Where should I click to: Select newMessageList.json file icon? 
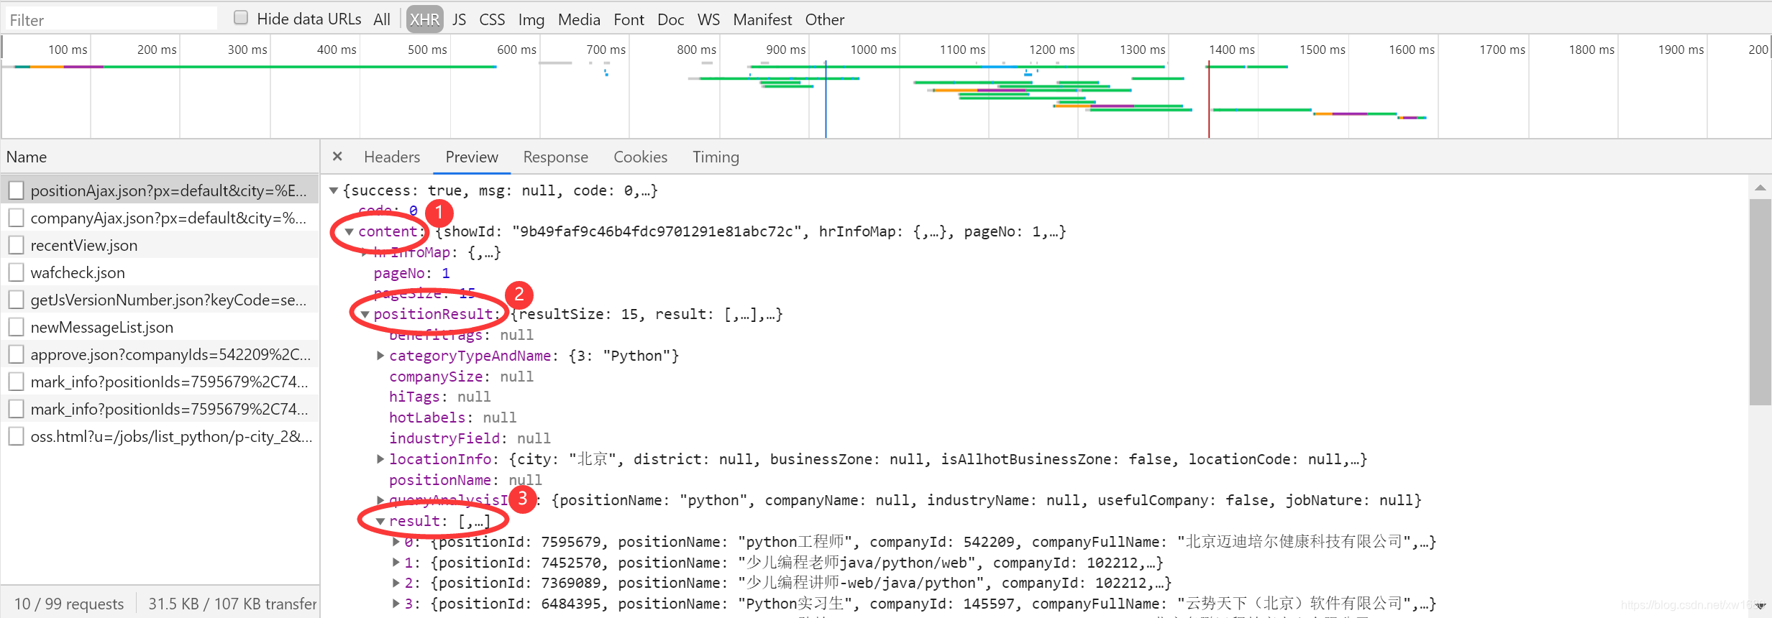click(x=16, y=327)
